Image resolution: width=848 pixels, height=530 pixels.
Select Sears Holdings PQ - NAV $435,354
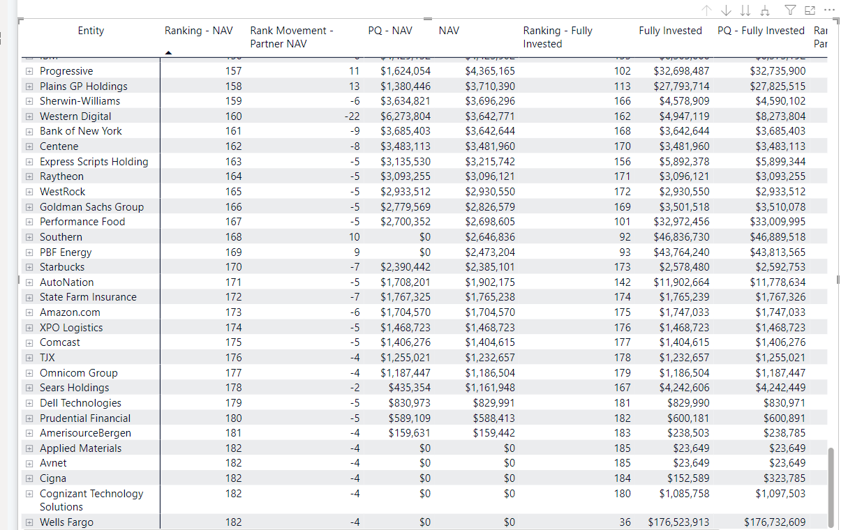pos(410,388)
